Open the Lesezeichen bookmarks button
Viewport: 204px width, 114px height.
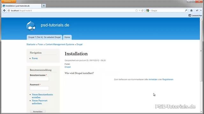[195, 16]
